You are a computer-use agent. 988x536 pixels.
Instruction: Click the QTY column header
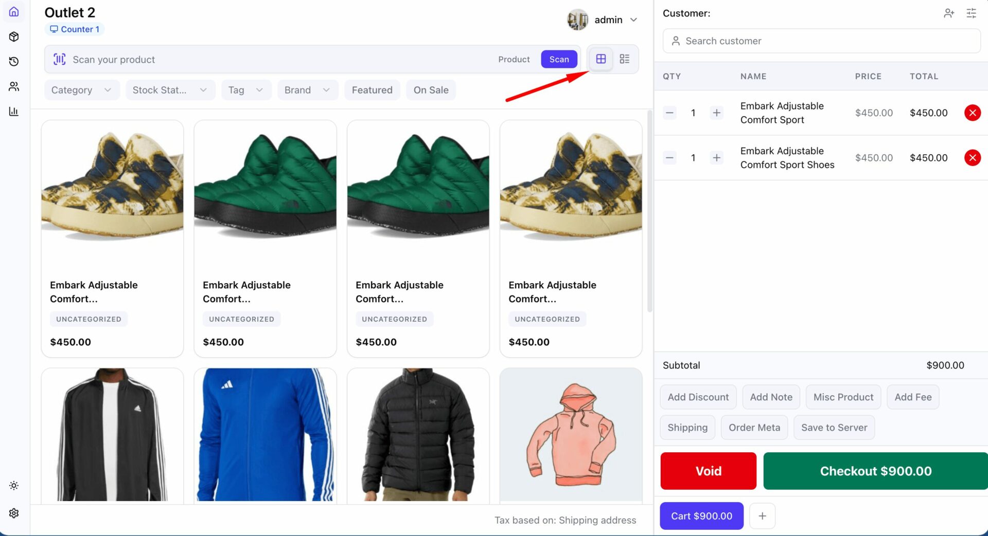pyautogui.click(x=672, y=76)
